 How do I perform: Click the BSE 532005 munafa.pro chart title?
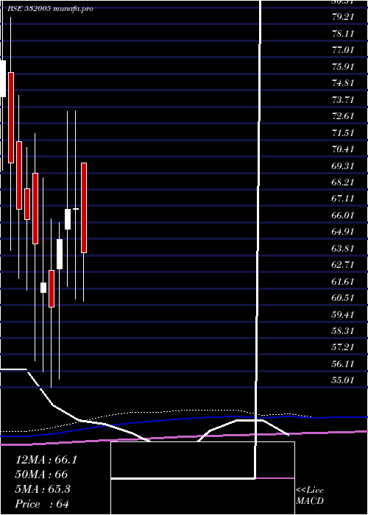pos(50,9)
